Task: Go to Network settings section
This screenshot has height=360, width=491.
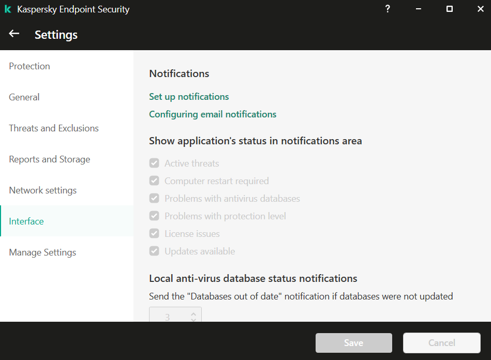Action: [43, 190]
